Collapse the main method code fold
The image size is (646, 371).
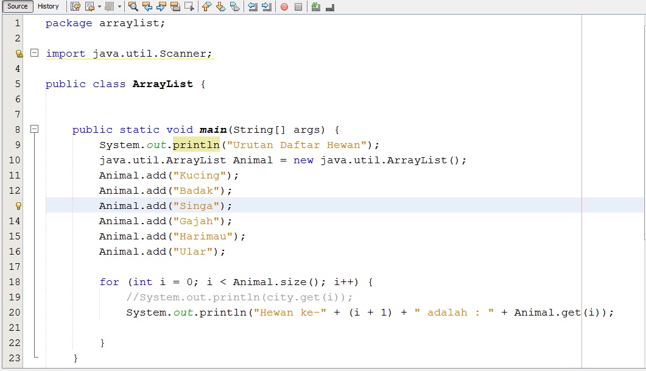(35, 129)
